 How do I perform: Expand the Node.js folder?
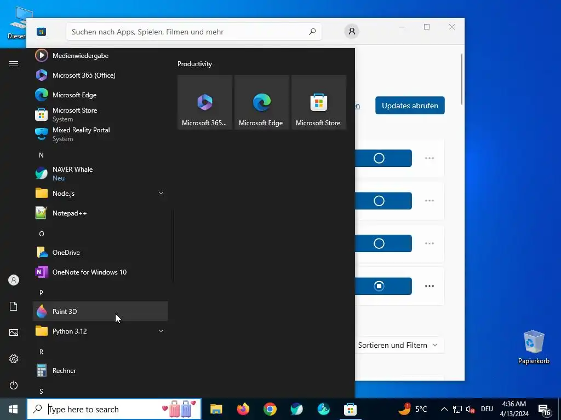coord(100,194)
